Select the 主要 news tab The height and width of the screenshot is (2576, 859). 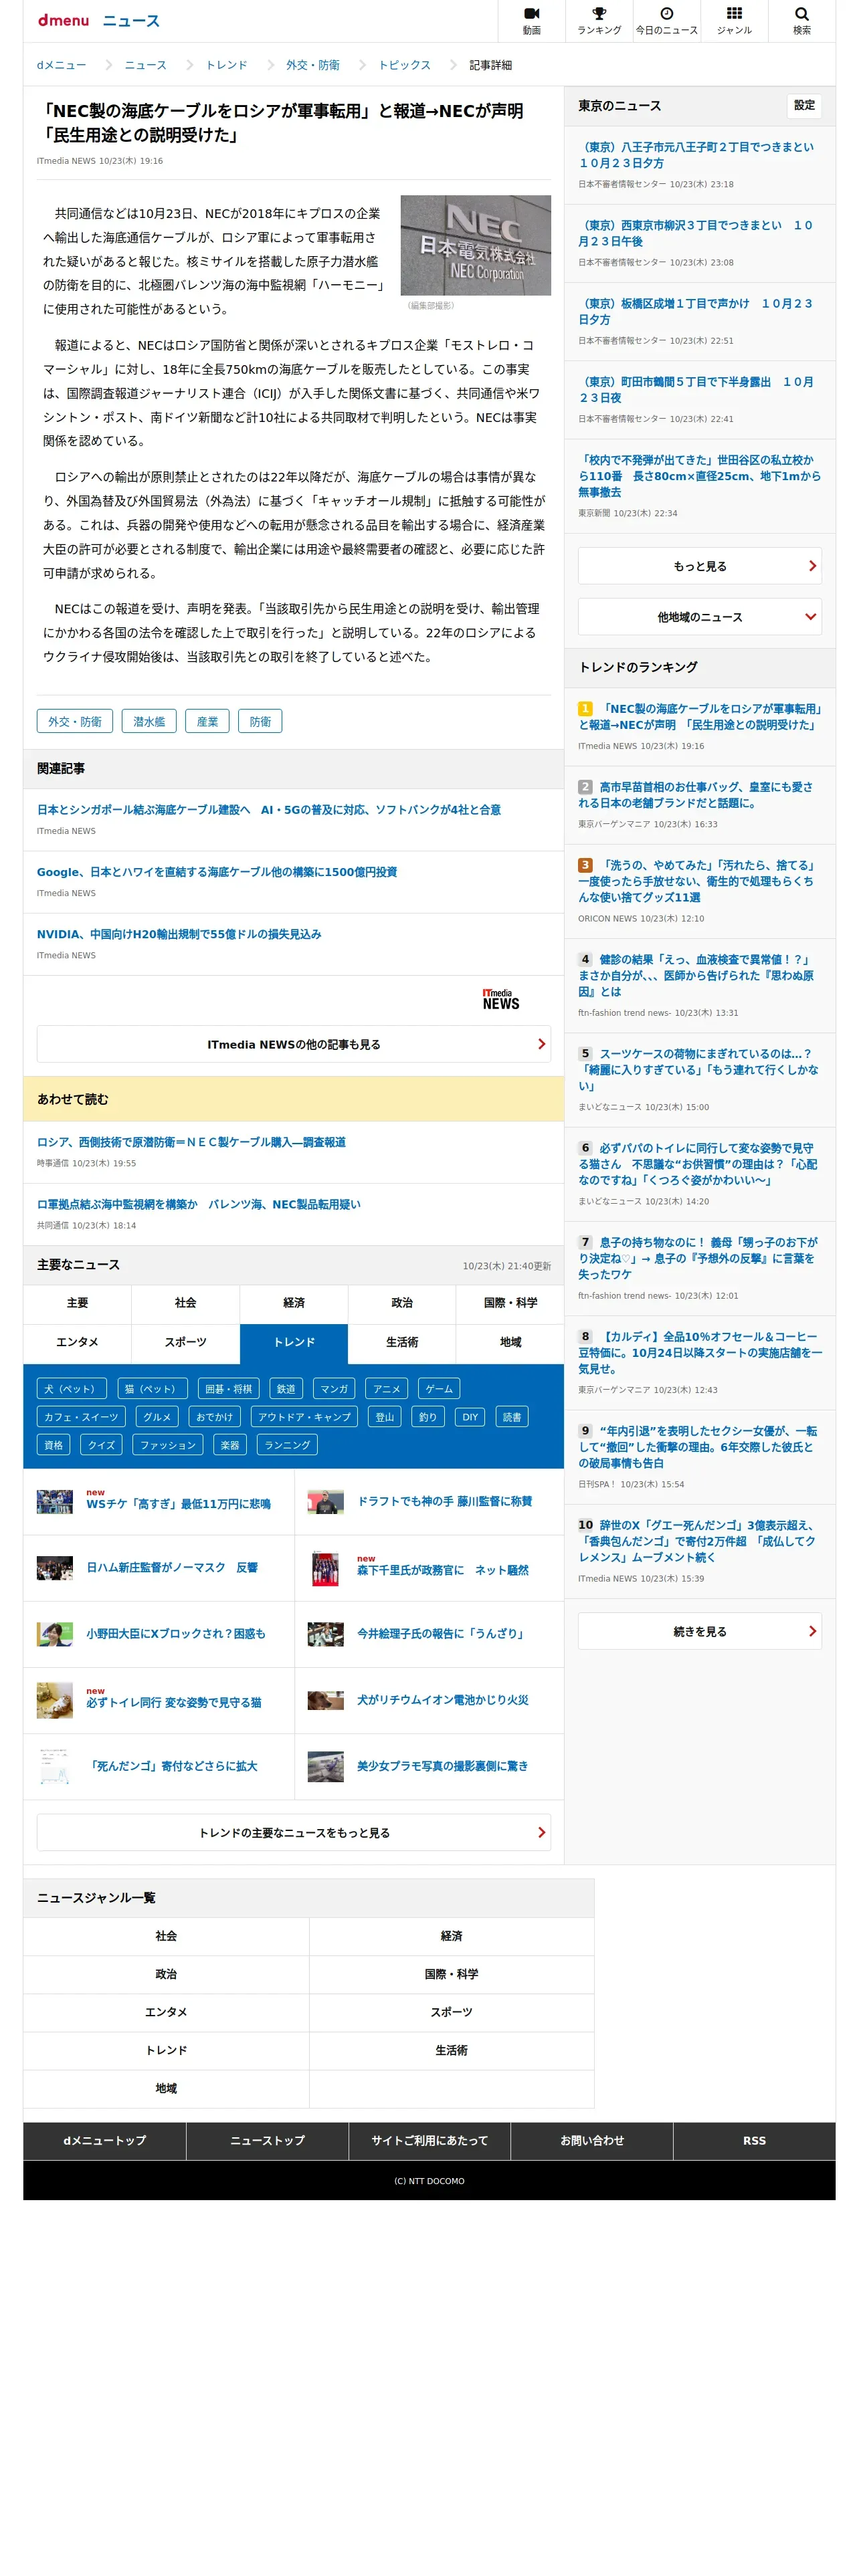(x=77, y=1303)
